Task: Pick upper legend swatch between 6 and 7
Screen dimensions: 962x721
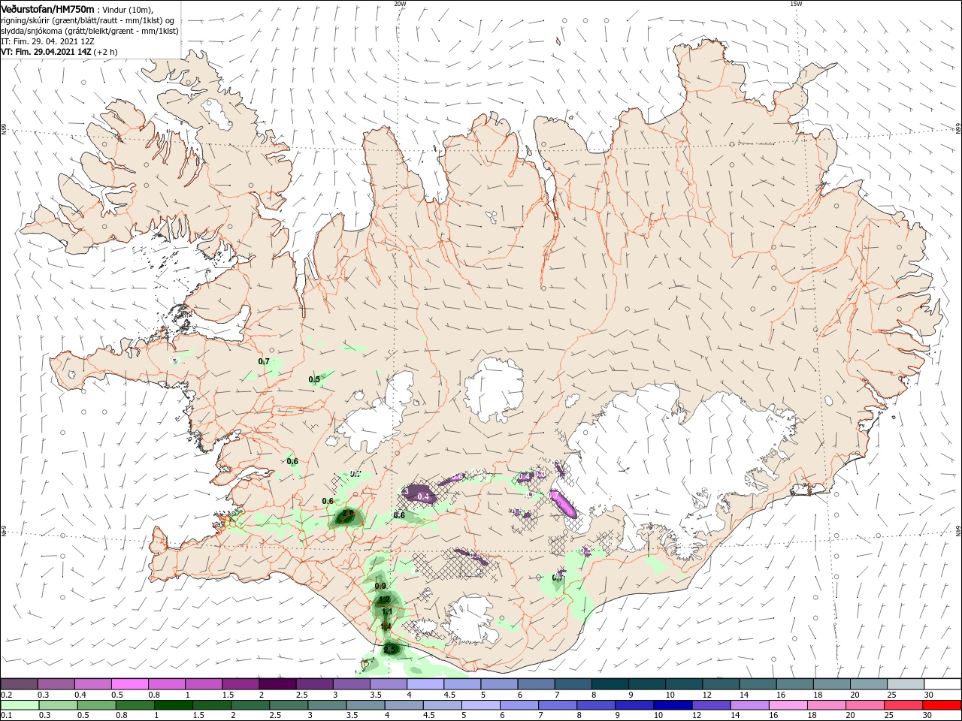Action: click(x=536, y=684)
